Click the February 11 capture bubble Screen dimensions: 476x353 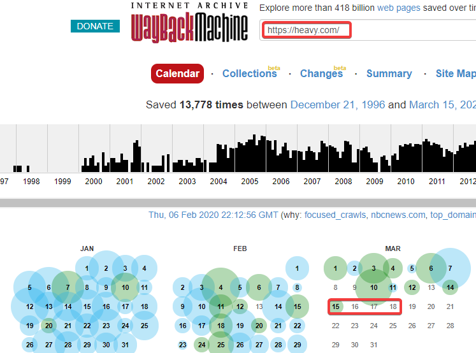[220, 306]
